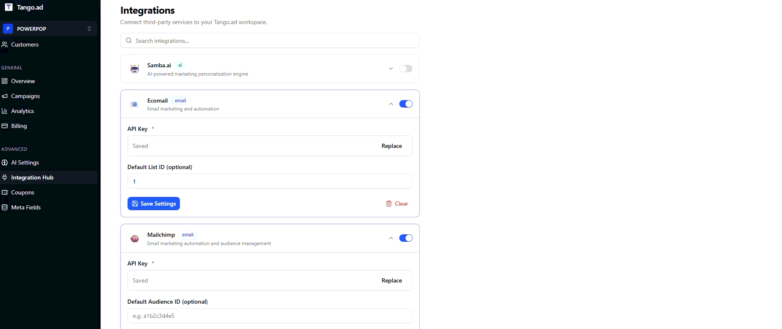Click the POWERPOP workspace avatar icon

pyautogui.click(x=8, y=29)
